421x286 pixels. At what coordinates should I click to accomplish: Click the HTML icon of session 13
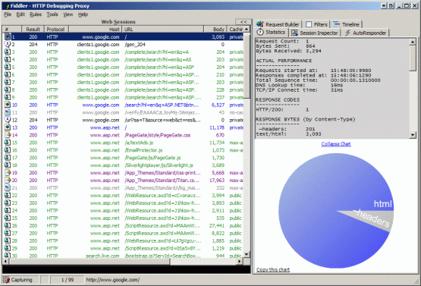(x=8, y=127)
